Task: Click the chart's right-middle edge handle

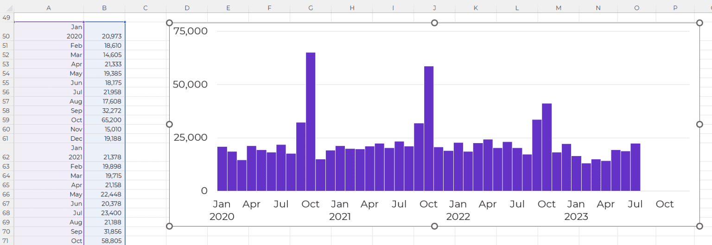Action: pos(699,124)
